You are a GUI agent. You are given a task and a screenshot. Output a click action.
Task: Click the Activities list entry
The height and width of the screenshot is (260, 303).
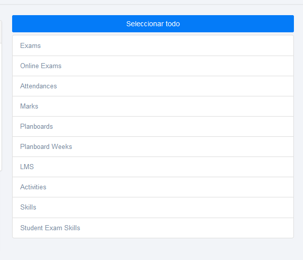[x=153, y=187]
